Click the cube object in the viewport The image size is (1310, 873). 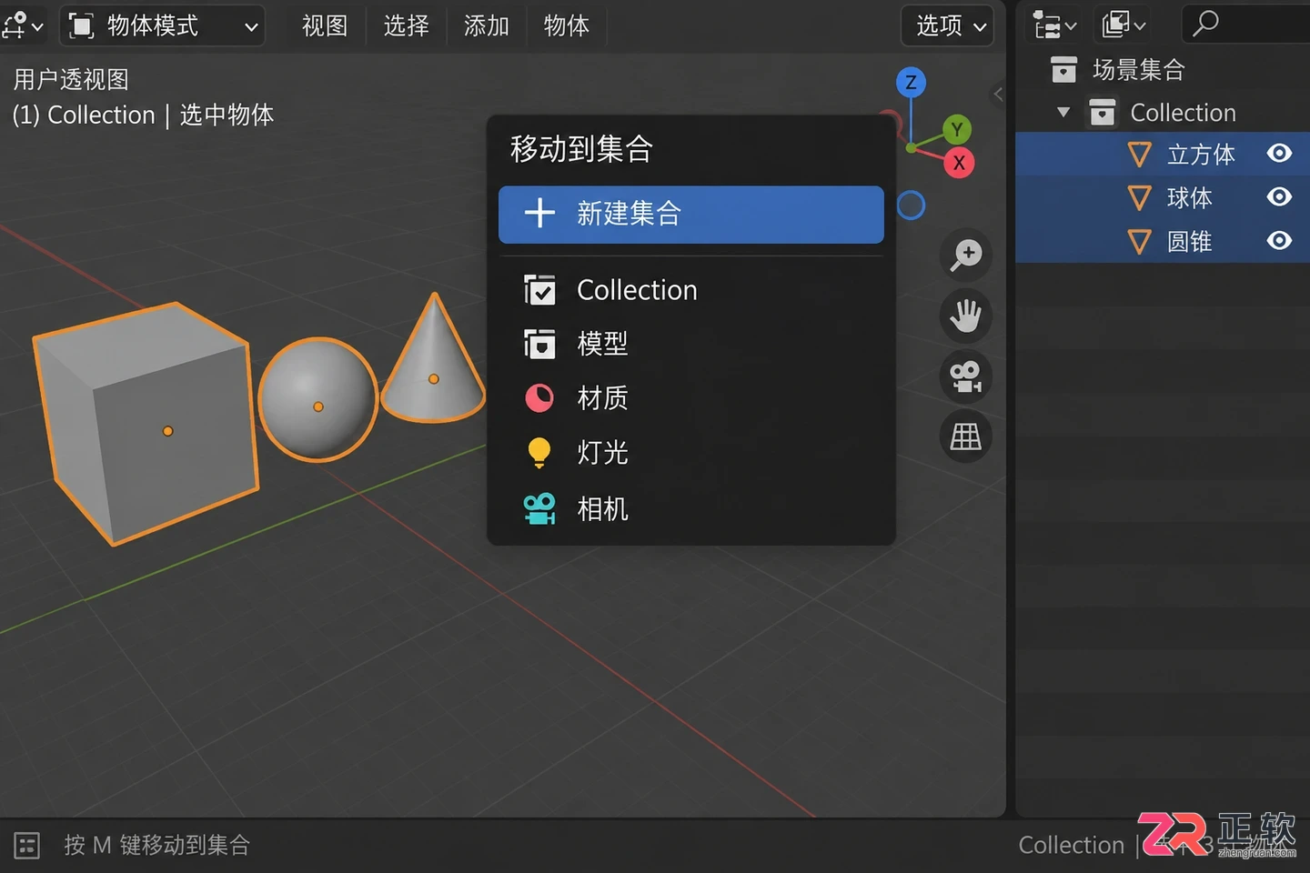[146, 424]
